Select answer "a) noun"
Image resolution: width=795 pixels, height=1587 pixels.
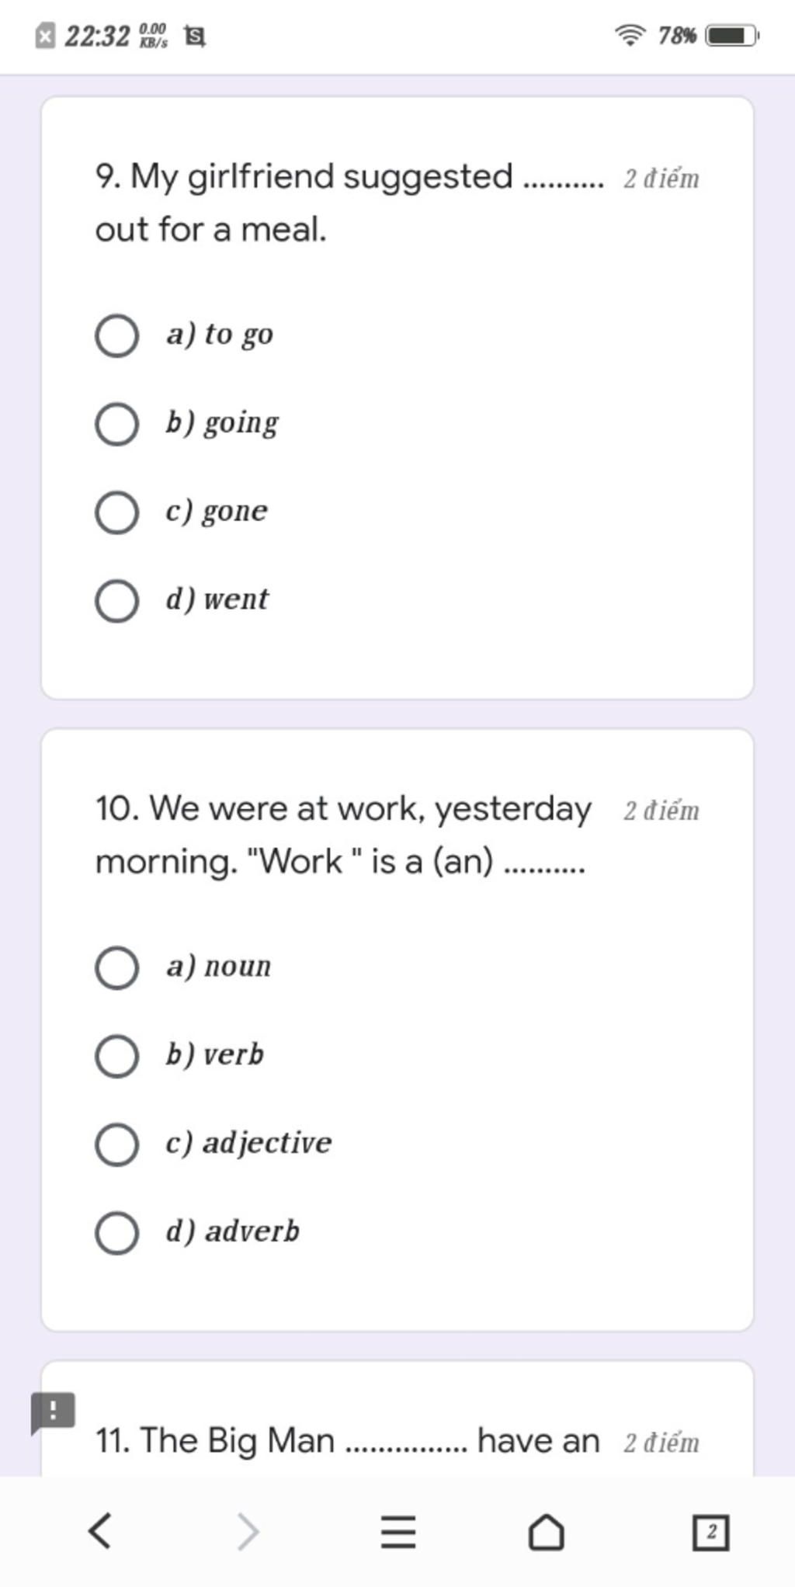pos(117,967)
